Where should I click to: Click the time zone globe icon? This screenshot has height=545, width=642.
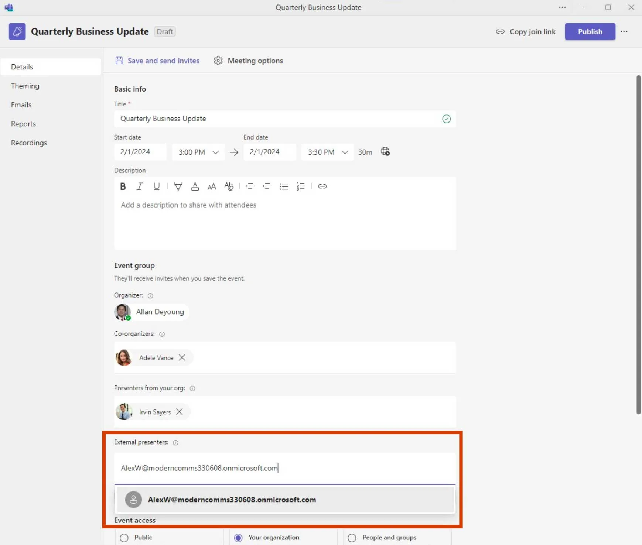[x=385, y=152]
